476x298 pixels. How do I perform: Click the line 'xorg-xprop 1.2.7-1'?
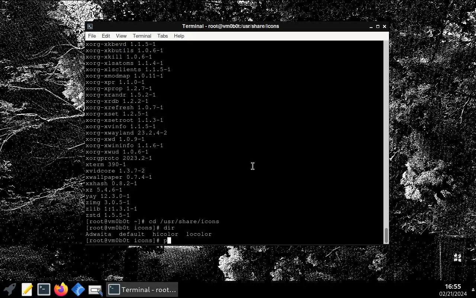point(119,88)
